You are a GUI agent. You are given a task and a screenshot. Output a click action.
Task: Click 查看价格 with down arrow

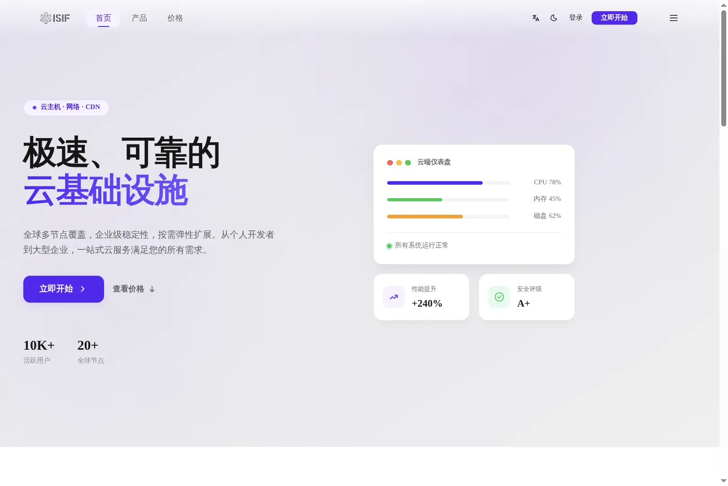click(x=134, y=289)
